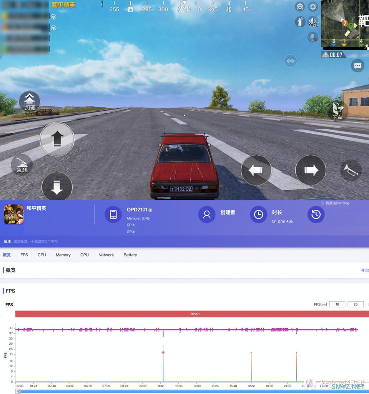Select the 概览 tab

pyautogui.click(x=7, y=255)
